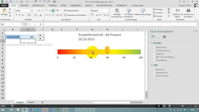Viewport: 199px width, 112px height.
Task: Select Einfarbige Linie radio option
Action: [x=154, y=72]
